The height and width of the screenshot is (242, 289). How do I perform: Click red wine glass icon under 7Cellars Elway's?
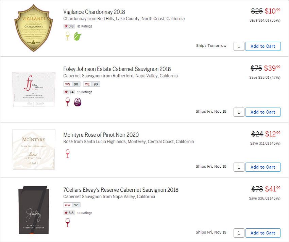pos(68,223)
